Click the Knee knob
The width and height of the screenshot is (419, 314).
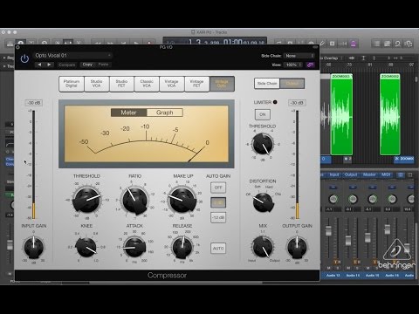tap(86, 248)
